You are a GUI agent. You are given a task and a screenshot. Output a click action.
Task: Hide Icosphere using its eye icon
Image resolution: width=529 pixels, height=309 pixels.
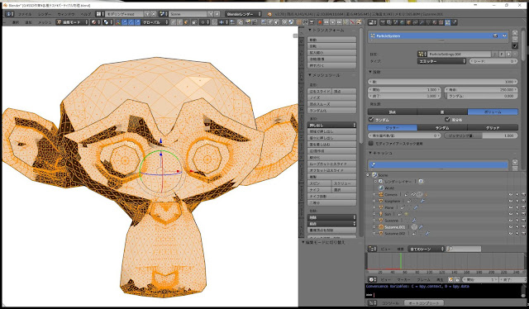click(511, 201)
